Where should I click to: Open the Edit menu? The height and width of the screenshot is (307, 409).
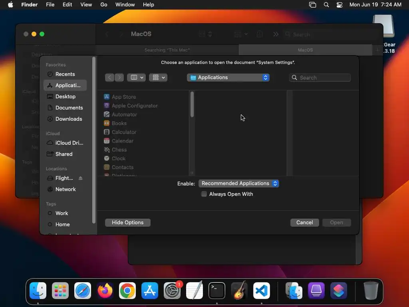[x=67, y=5]
